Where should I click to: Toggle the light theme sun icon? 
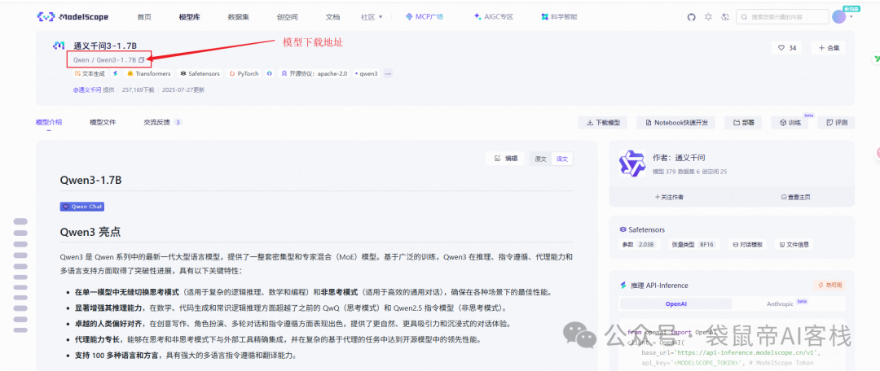point(708,17)
